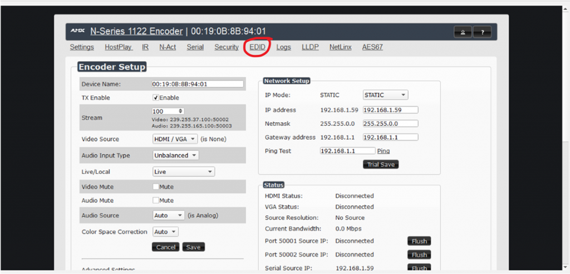Toggle the TX Enable checkbox

156,97
